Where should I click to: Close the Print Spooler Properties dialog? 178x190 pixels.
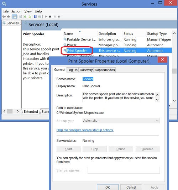coord(162,60)
